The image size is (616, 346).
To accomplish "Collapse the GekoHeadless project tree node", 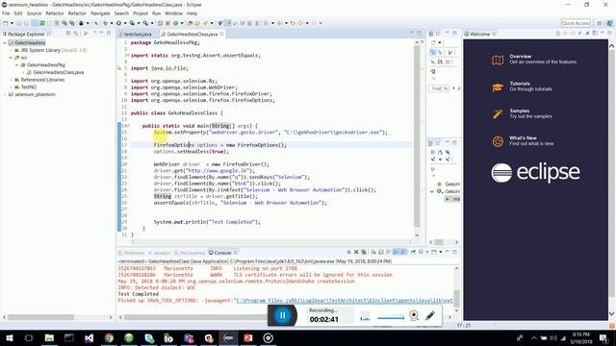I will [x=5, y=42].
